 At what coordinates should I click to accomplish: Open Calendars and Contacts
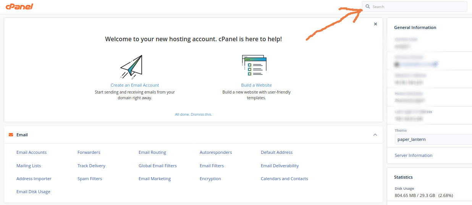click(x=284, y=179)
